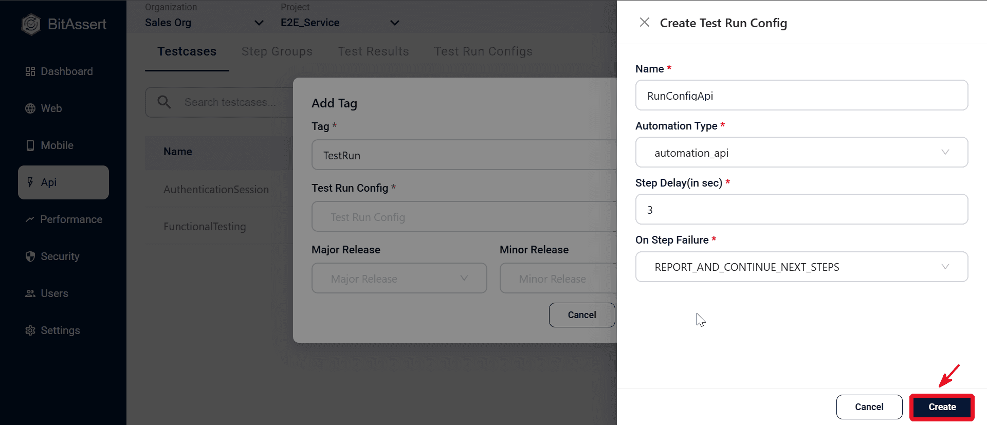Open Performance in the sidebar
The image size is (987, 425).
pos(63,219)
